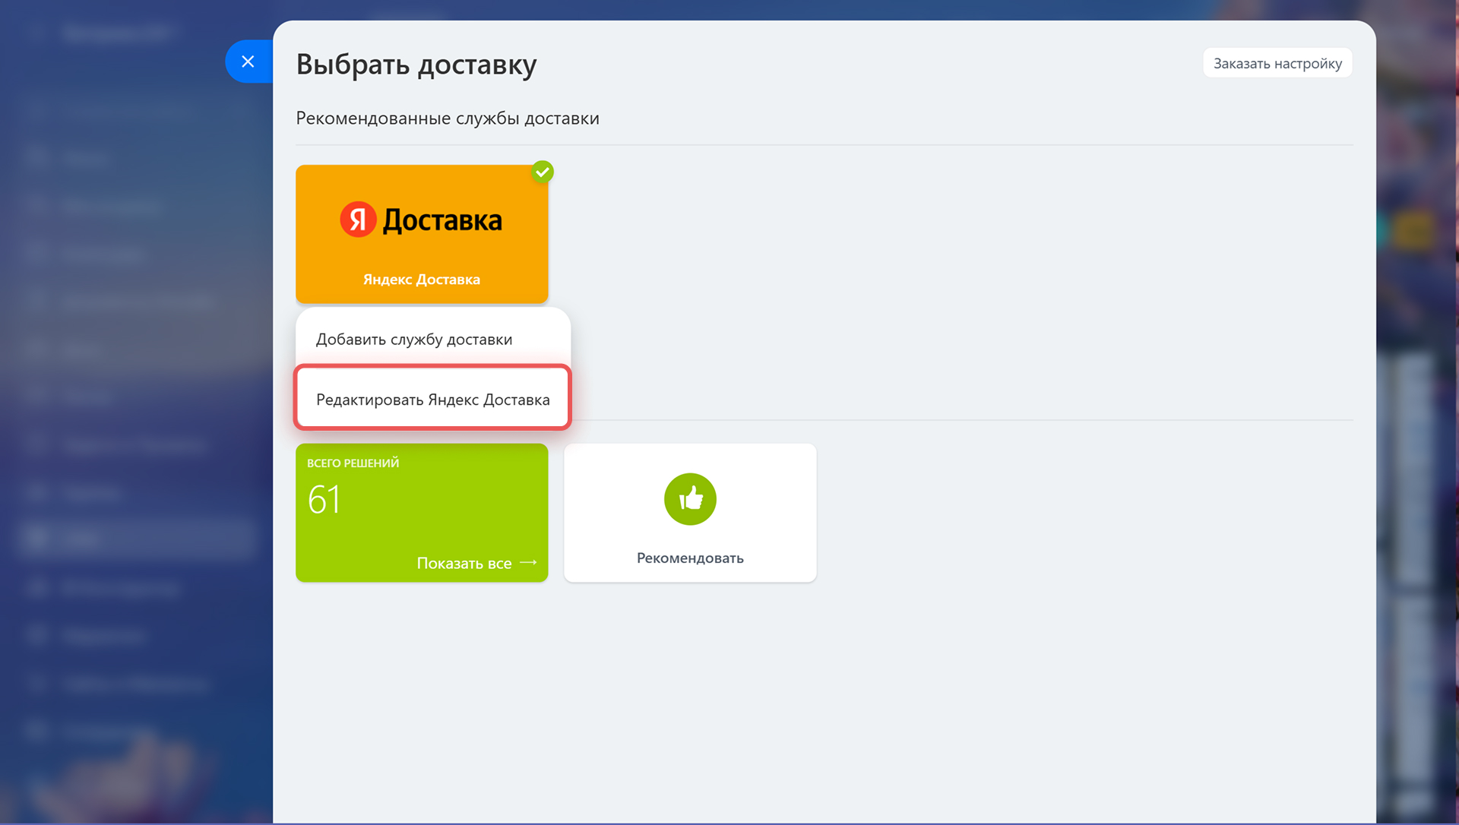This screenshot has width=1459, height=825.
Task: Click the Рекомендованные службы доставки heading
Action: [x=448, y=119]
